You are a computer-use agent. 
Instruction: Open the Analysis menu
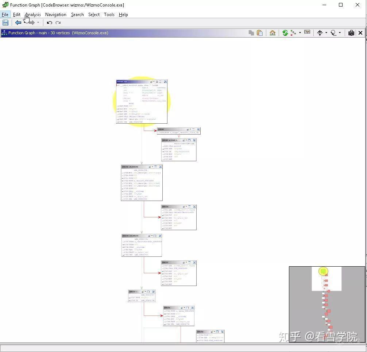33,15
